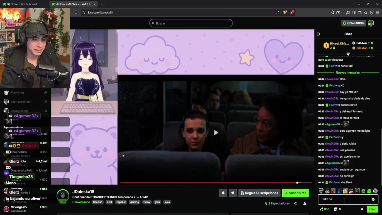Open xKevin05x username in 'Hola' message
This screenshot has width=382, height=215.
coord(332,79)
